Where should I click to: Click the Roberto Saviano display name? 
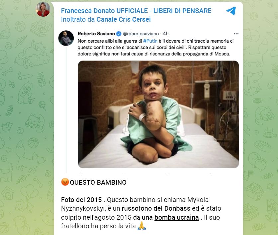[96, 34]
